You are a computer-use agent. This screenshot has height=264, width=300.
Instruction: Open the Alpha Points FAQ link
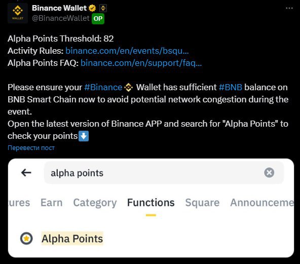[141, 63]
